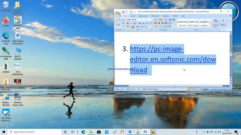Align text right

pyautogui.click(x=163, y=23)
